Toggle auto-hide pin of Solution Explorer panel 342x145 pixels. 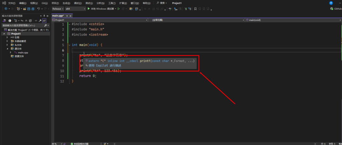coord(44,16)
